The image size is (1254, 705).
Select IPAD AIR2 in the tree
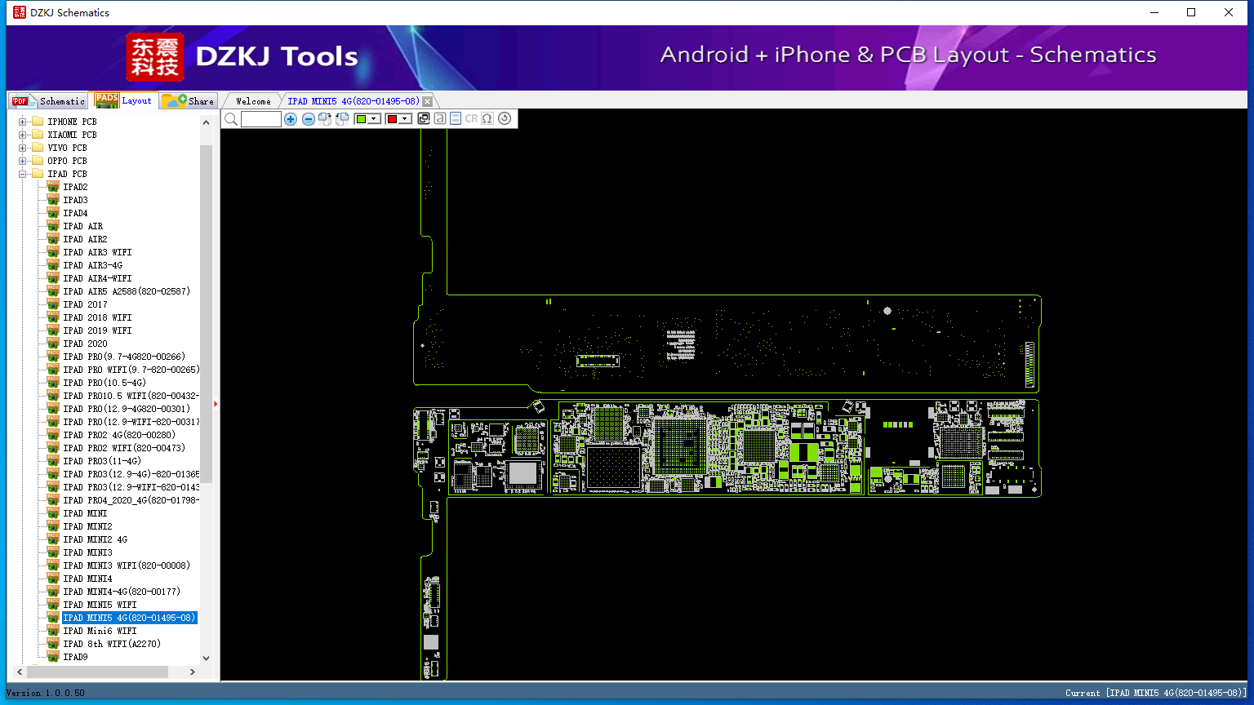click(x=85, y=239)
